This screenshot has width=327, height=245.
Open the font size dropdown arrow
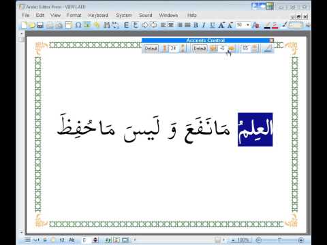tap(248, 25)
